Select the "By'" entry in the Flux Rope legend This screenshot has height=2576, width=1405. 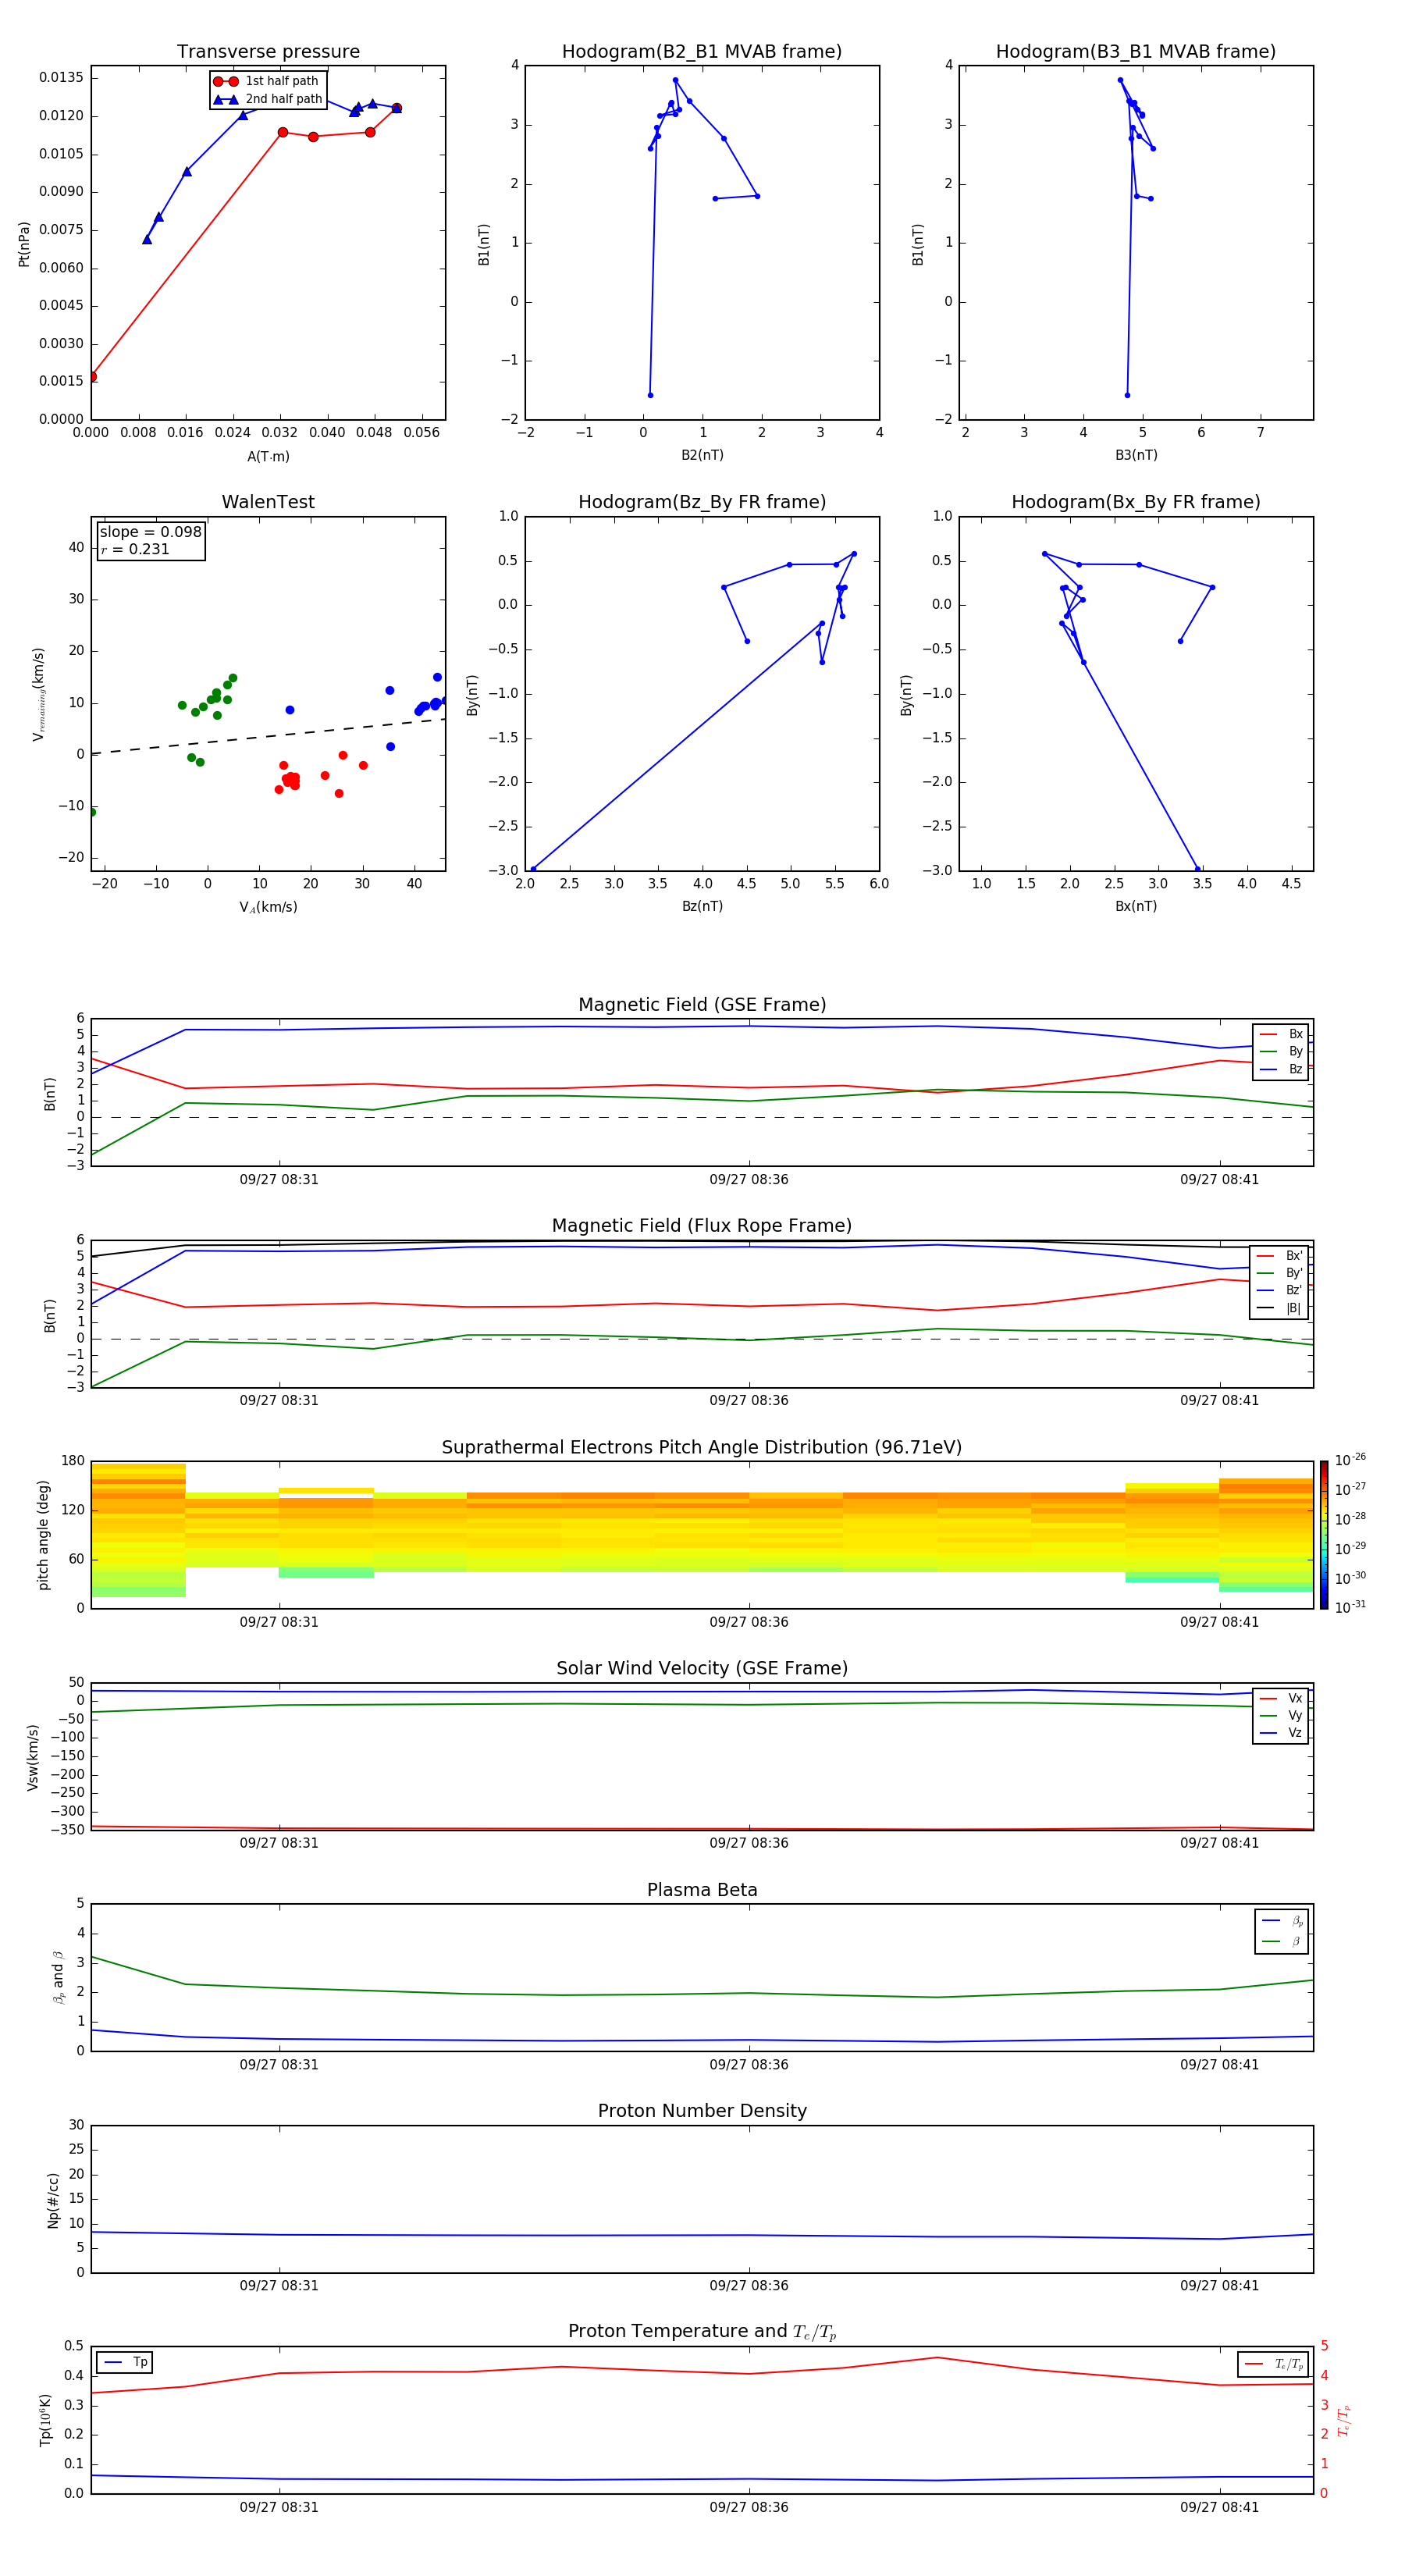1280,1273
